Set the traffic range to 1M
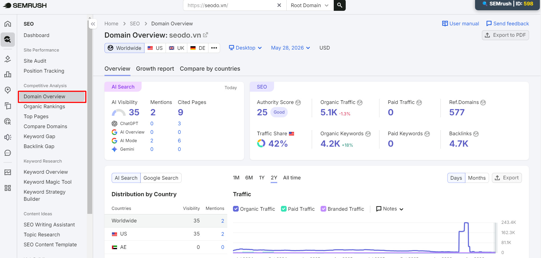541x258 pixels. tap(236, 178)
